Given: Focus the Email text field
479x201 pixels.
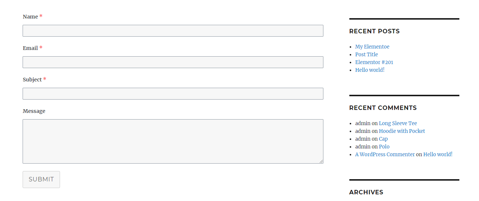Looking at the screenshot, I should pos(173,62).
